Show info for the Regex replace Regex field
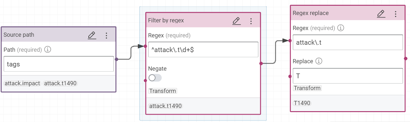Viewport: 410px width, 122px height. coord(341,28)
